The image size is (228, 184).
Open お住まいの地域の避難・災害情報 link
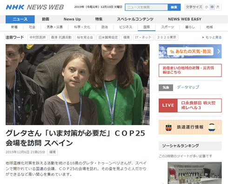click(190, 70)
